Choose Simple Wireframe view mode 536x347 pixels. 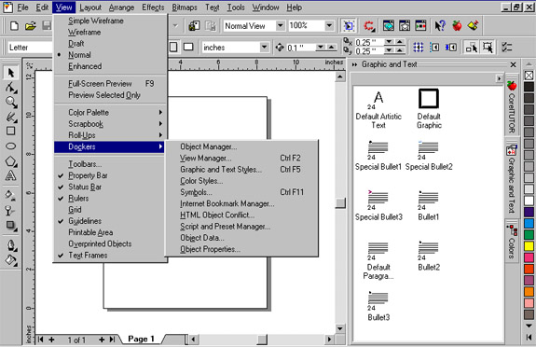point(96,21)
